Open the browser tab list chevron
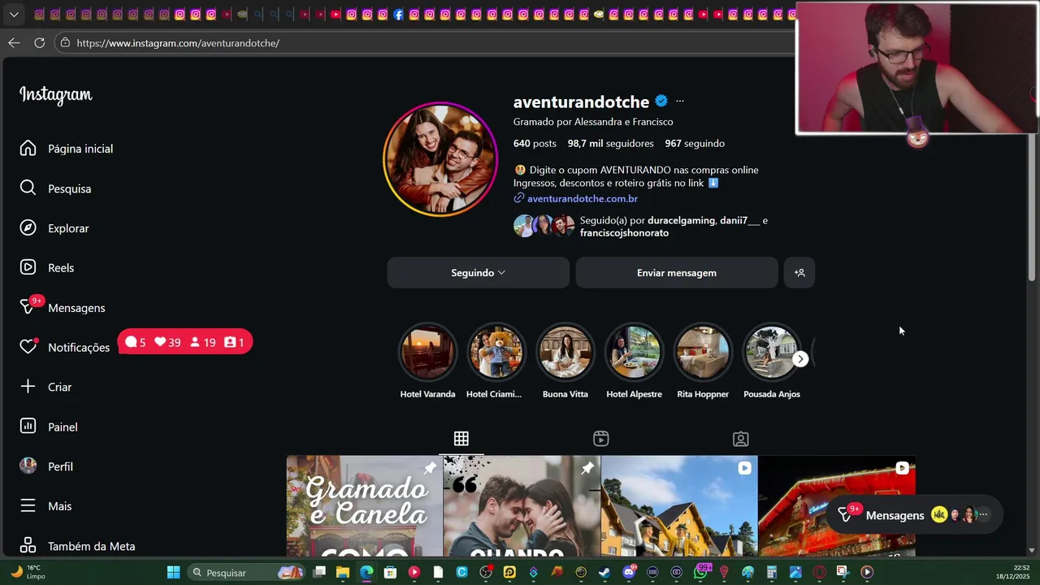The image size is (1040, 585). (14, 14)
